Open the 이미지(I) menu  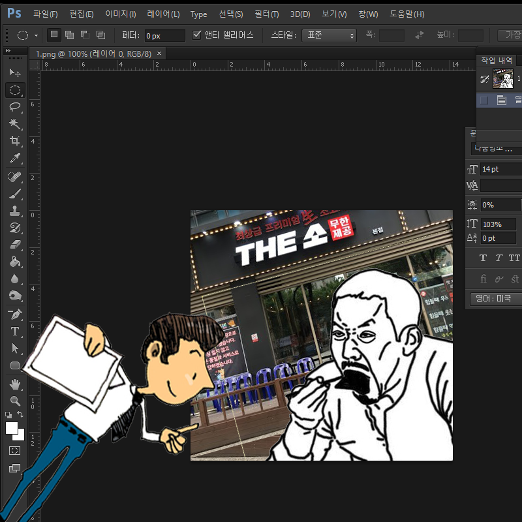pos(121,14)
